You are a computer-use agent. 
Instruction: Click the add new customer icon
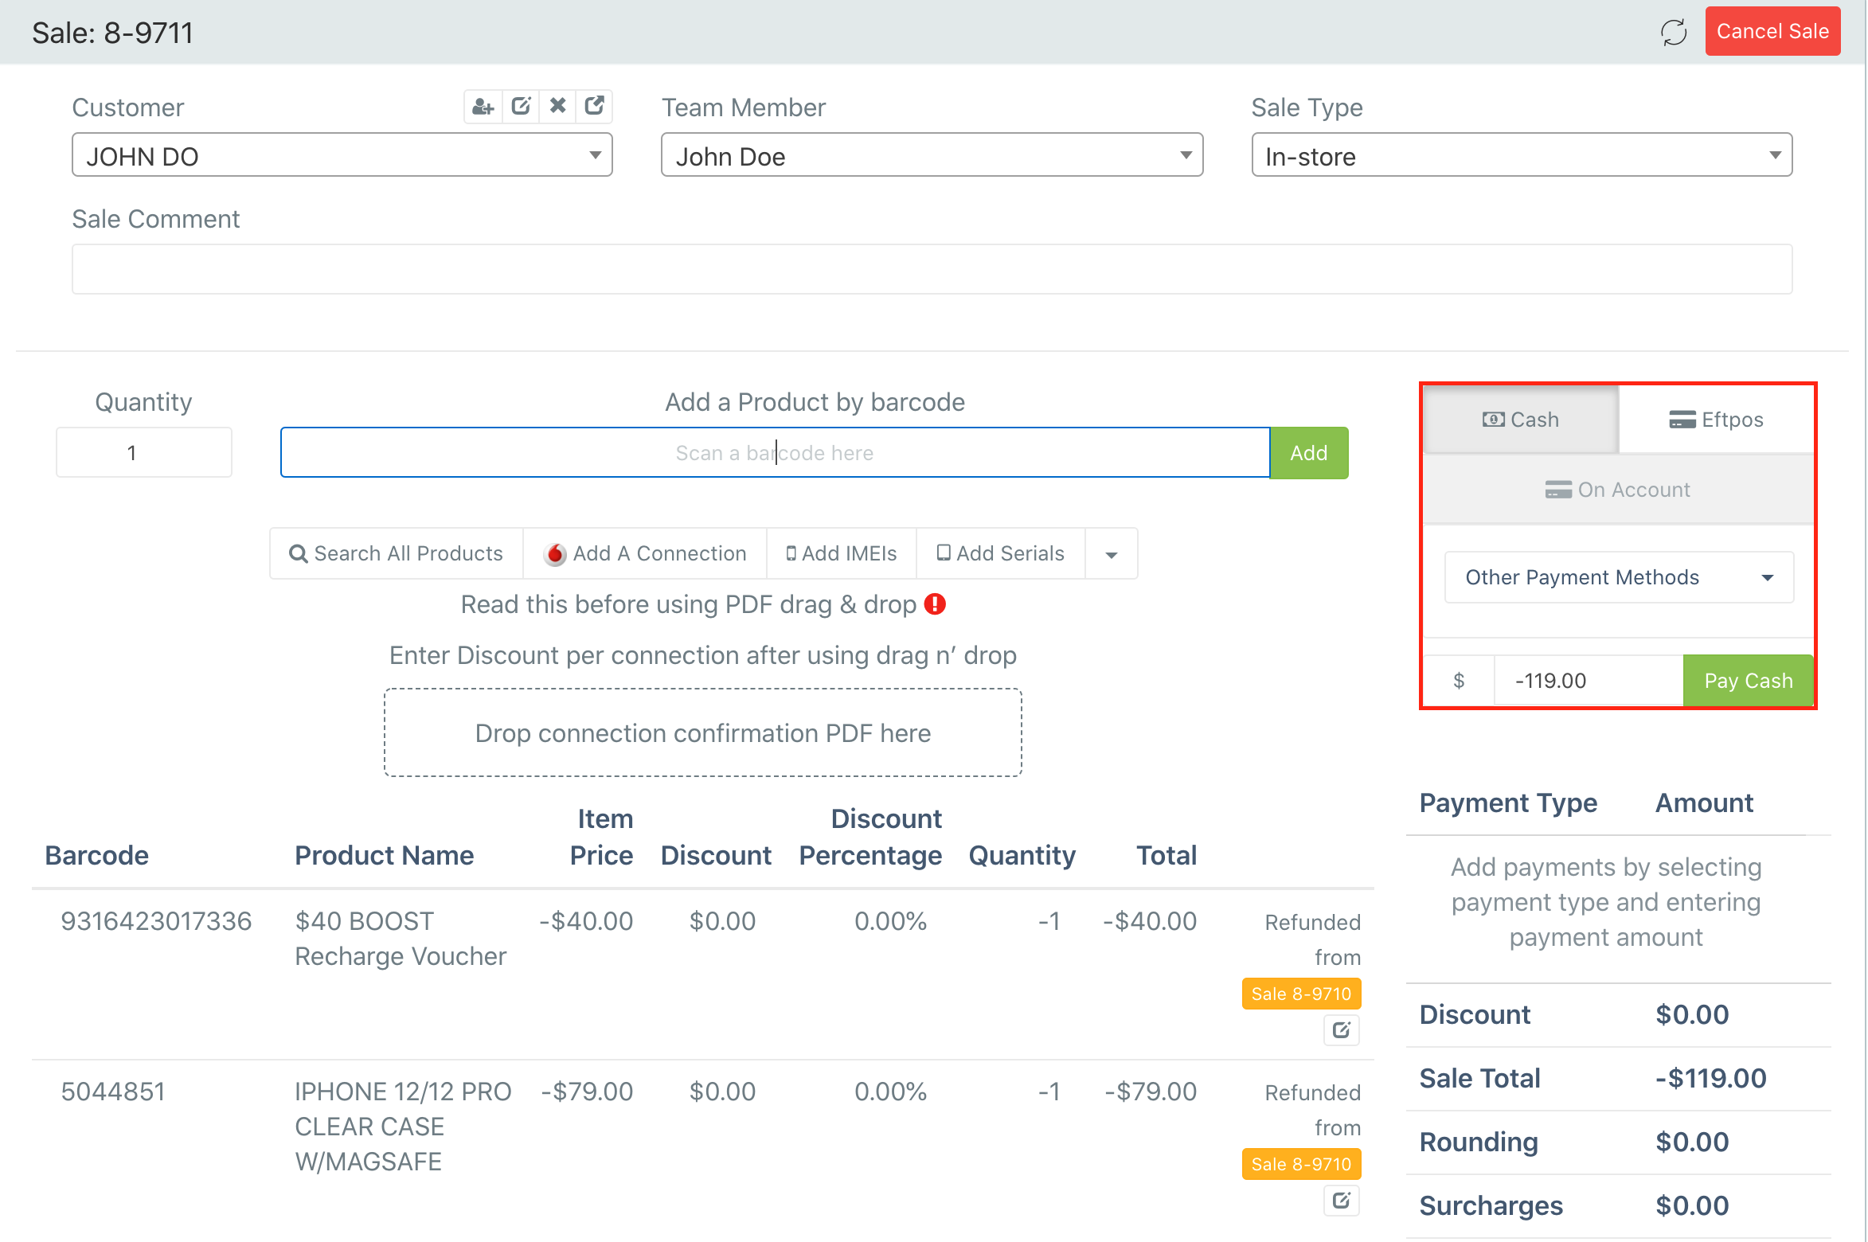tap(483, 107)
